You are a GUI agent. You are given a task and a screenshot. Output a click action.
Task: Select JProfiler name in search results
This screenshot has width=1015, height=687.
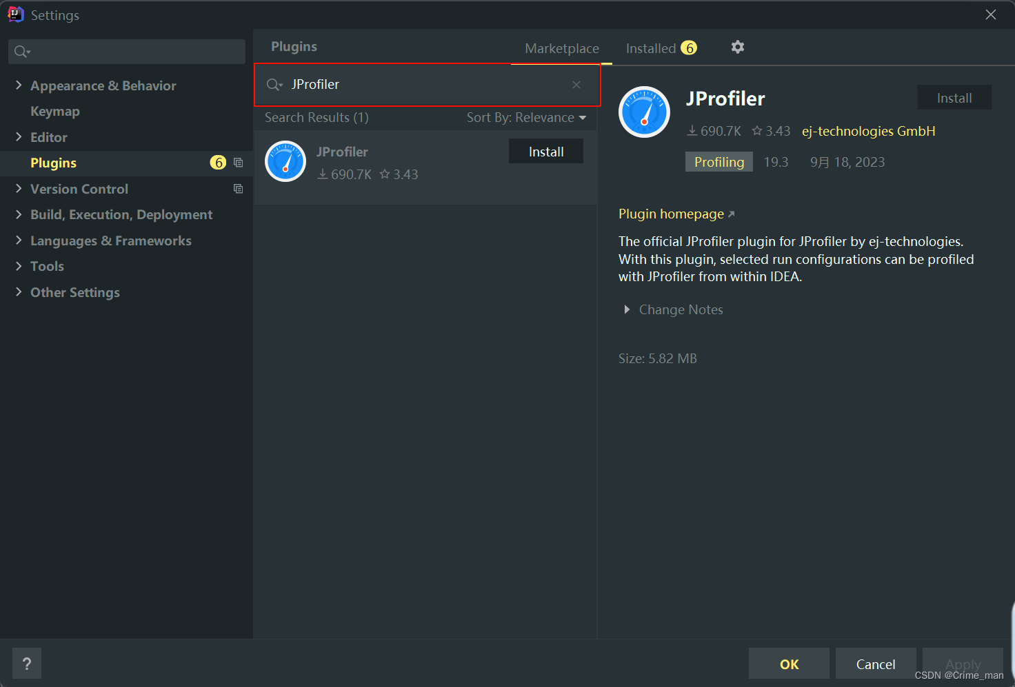342,152
